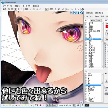This screenshot has height=108, width=108.
Task: Click the red triangle icon in the bottom bar
Action: (16, 105)
